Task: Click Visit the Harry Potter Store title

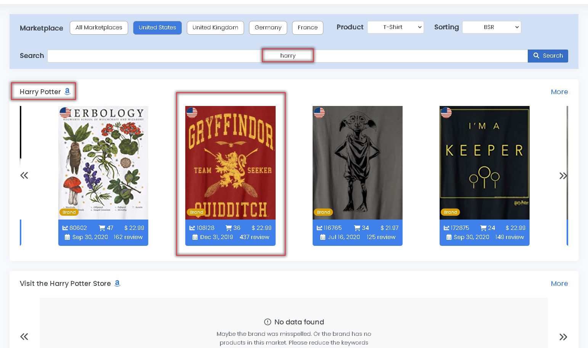Action: click(x=65, y=284)
